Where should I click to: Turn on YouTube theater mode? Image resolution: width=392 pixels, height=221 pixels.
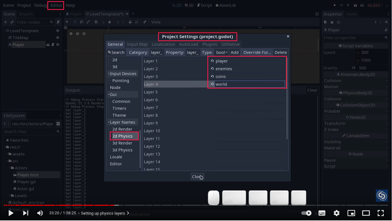click(366, 213)
